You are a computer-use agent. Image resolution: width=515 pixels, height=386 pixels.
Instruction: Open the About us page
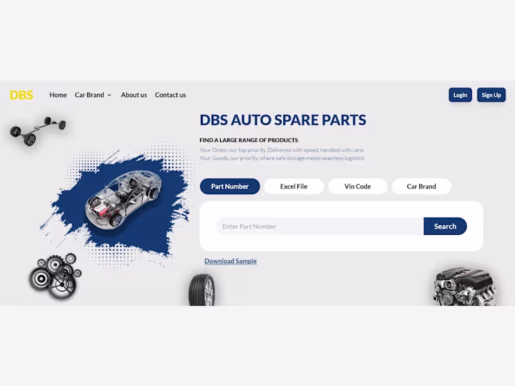134,95
